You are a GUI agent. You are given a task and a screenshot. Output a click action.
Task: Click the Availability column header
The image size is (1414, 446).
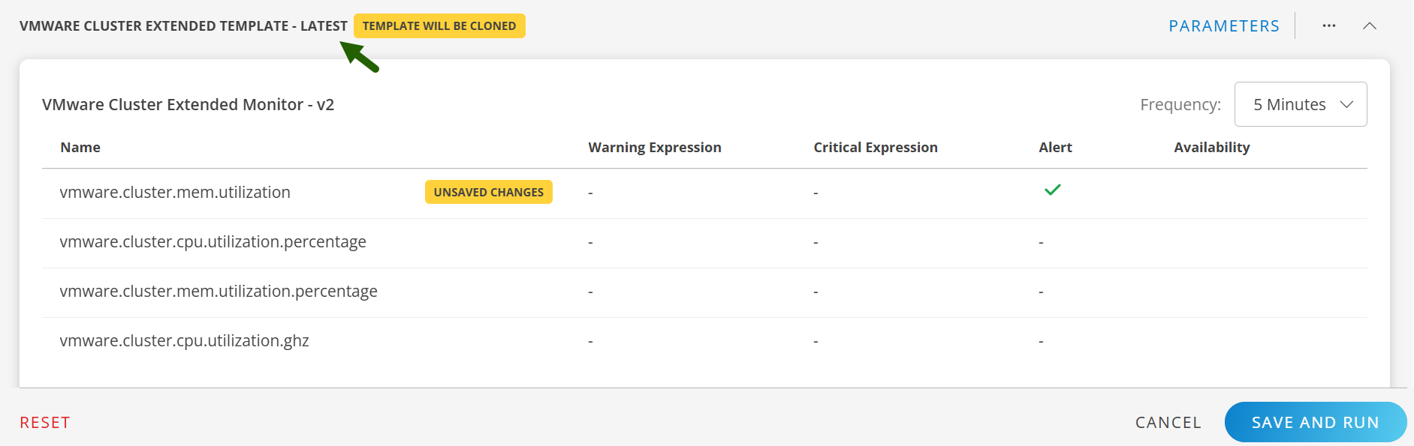[x=1212, y=148]
